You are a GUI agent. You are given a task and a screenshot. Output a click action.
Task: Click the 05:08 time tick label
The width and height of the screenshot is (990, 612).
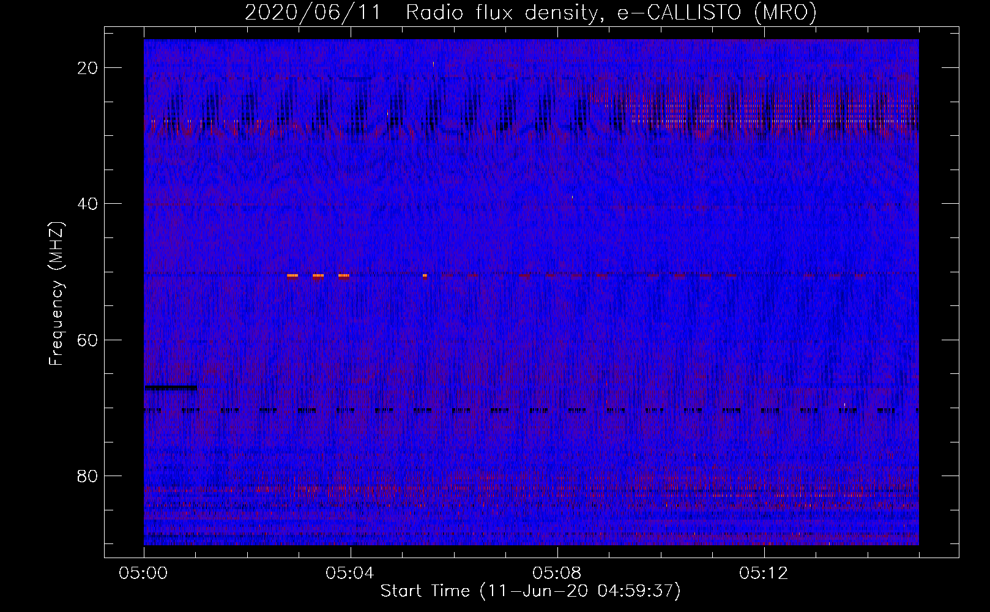(557, 573)
